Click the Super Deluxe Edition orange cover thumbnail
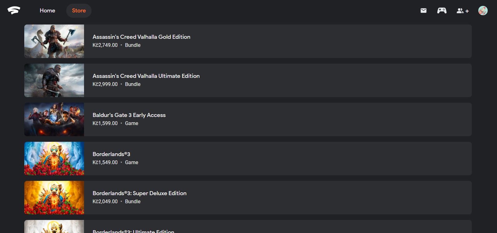The height and width of the screenshot is (233, 497). (x=54, y=198)
